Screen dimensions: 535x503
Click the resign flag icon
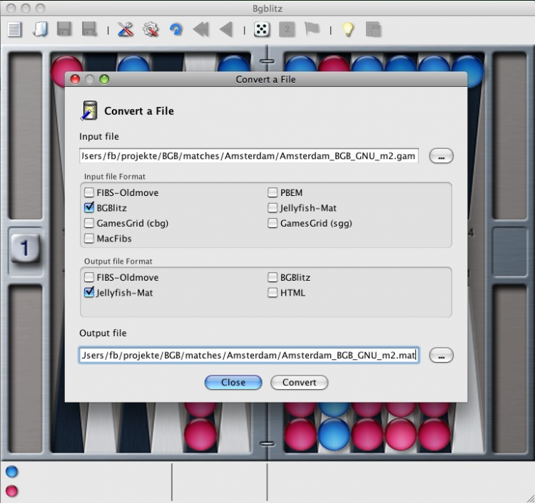(x=312, y=29)
